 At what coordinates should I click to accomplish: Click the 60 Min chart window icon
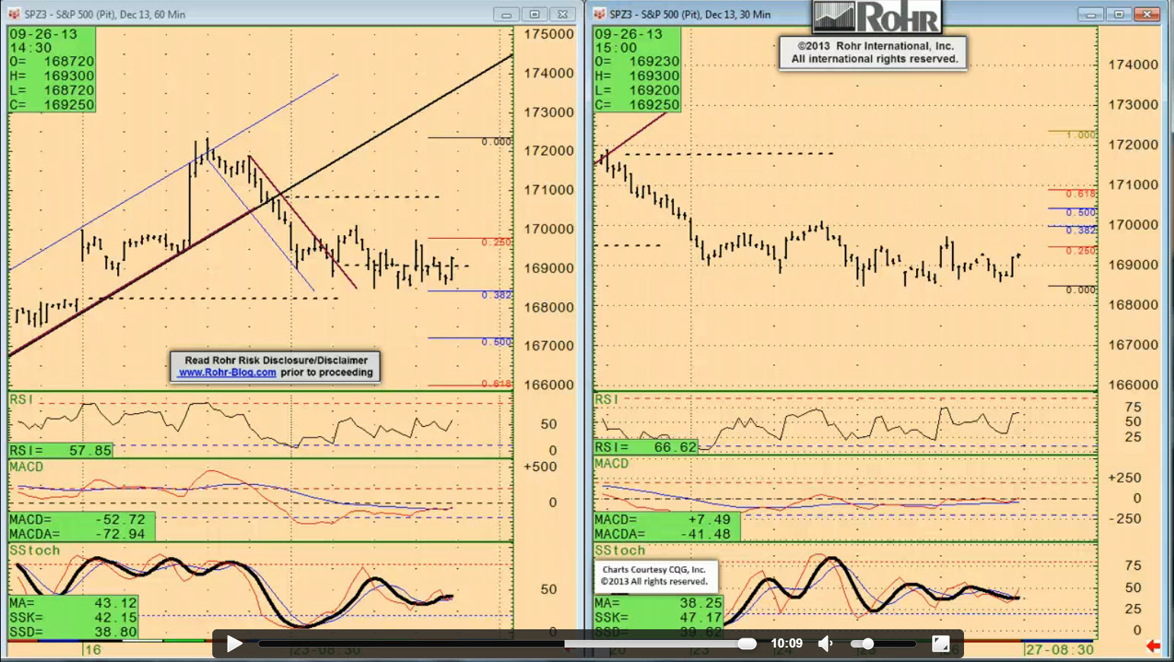14,14
